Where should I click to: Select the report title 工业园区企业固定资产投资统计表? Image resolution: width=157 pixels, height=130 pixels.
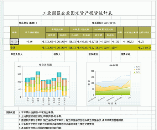[78, 13]
